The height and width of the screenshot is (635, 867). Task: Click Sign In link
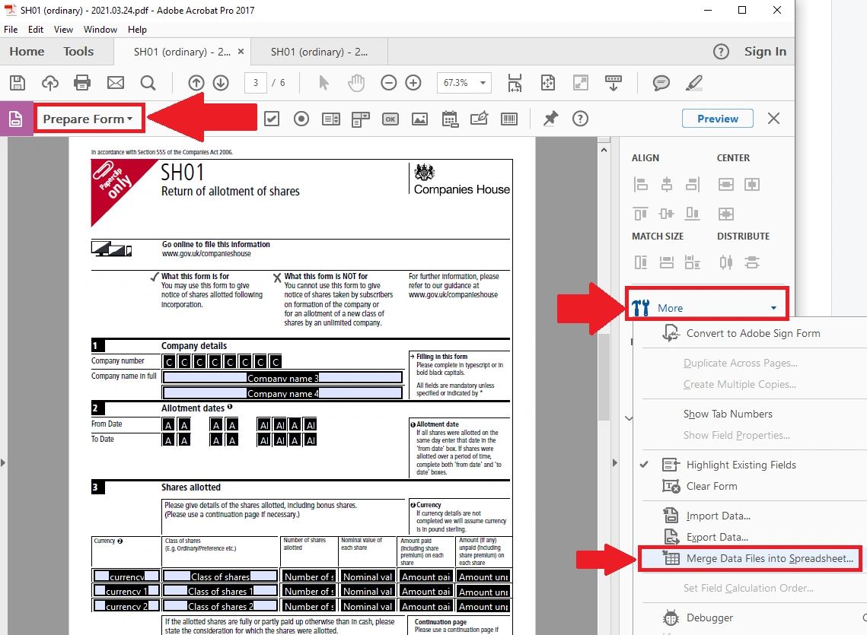pos(765,52)
